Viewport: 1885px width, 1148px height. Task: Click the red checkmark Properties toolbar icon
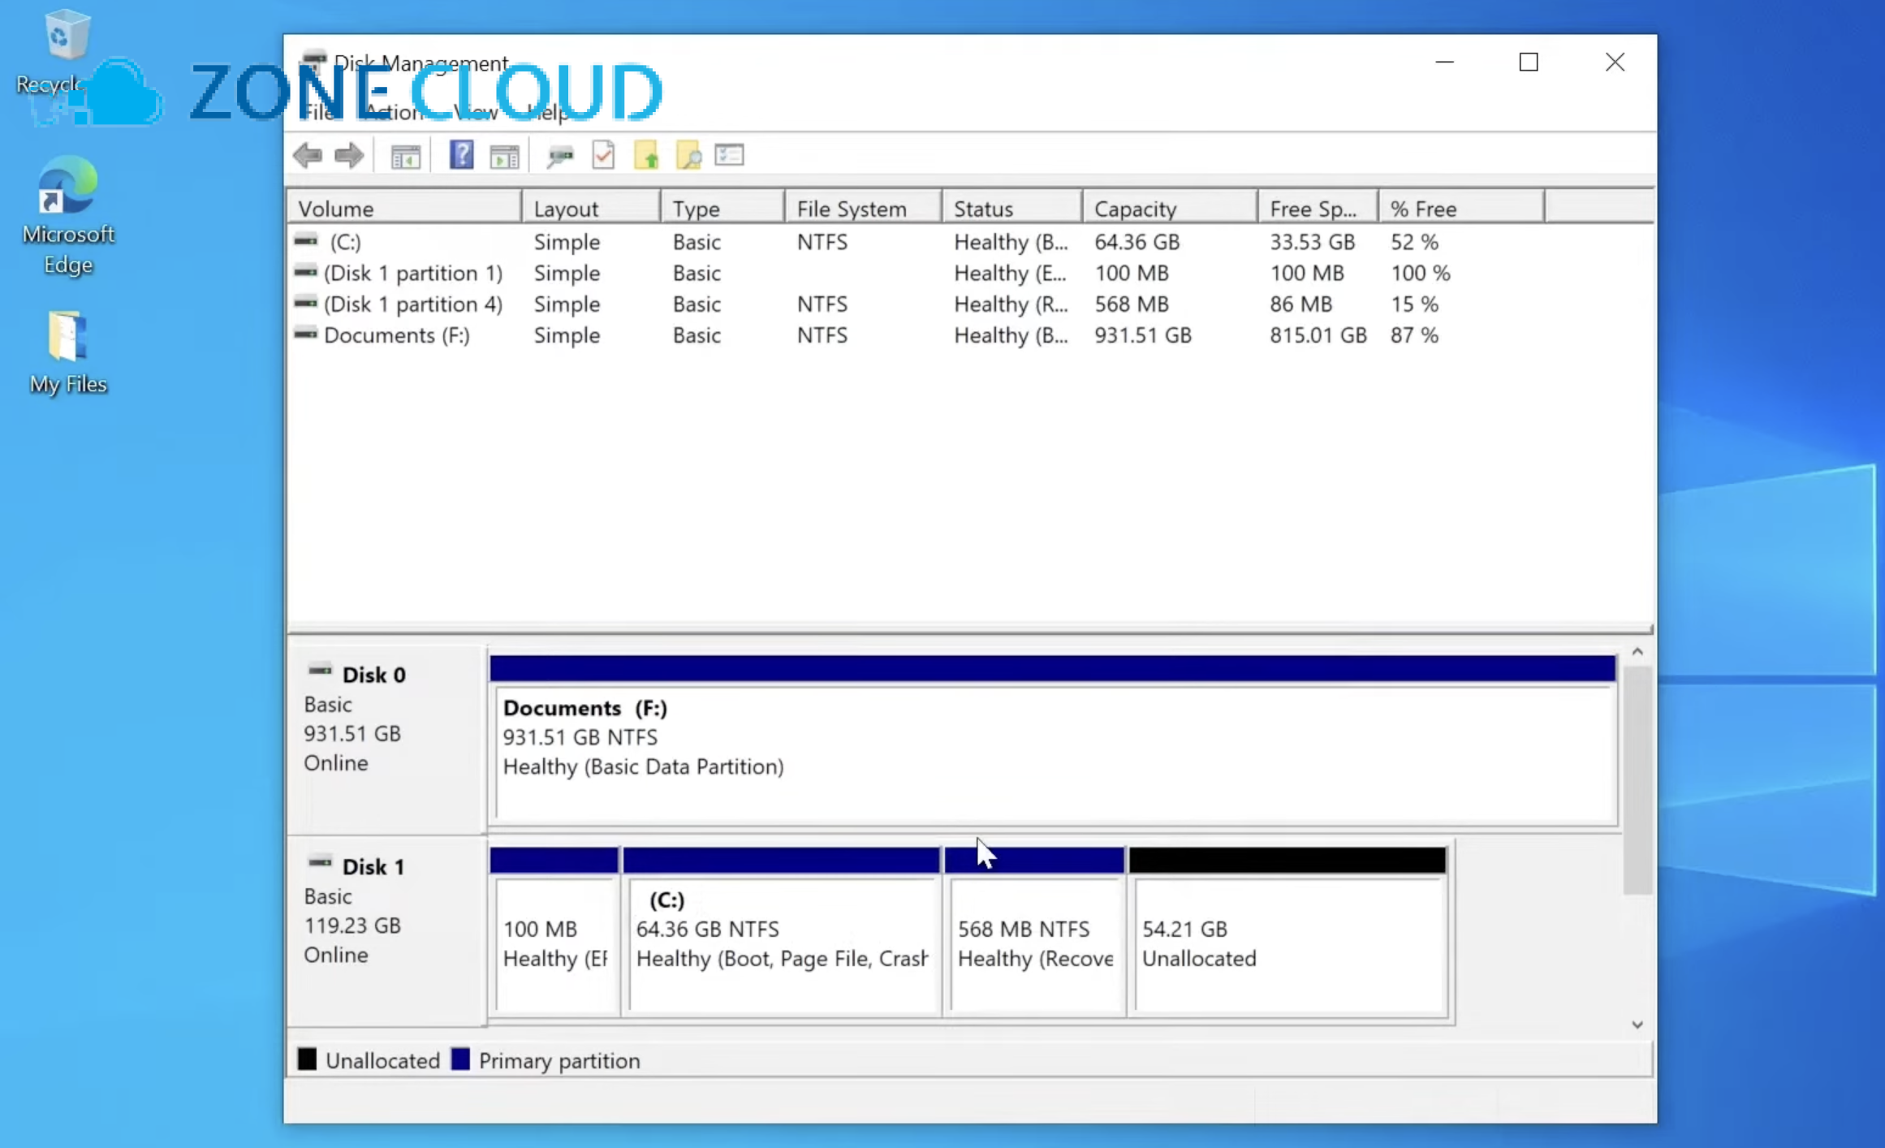click(603, 155)
